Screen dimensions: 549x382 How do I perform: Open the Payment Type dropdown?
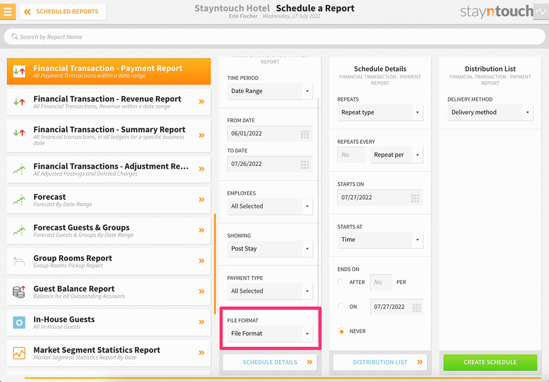point(270,291)
